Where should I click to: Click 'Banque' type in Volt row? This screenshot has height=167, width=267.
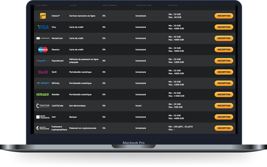coord(73,117)
